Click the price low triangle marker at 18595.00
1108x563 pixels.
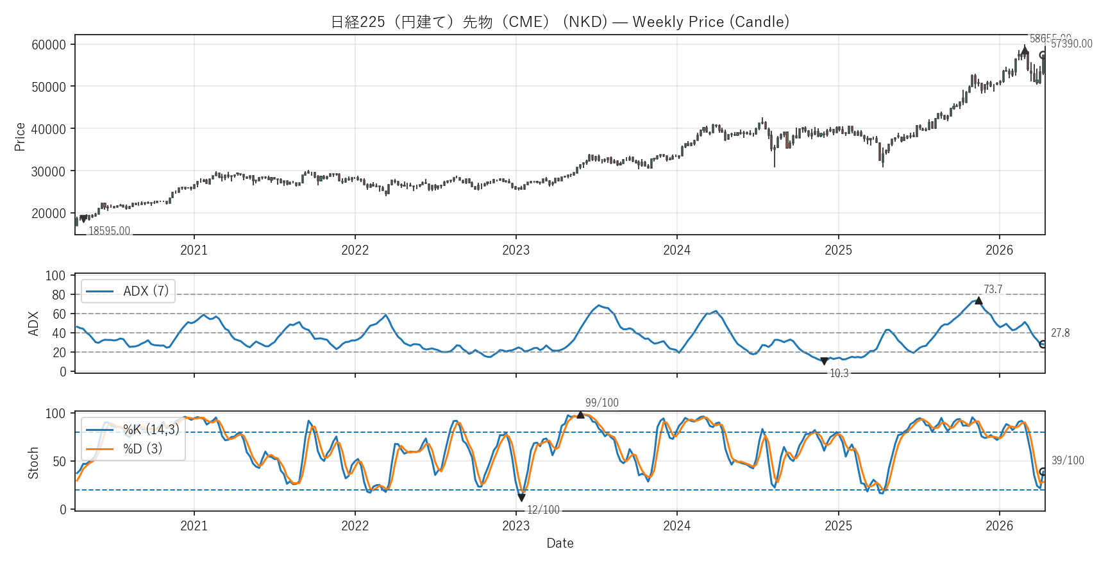pyautogui.click(x=83, y=219)
